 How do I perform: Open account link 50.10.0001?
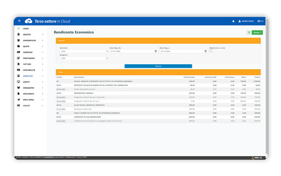61,109
